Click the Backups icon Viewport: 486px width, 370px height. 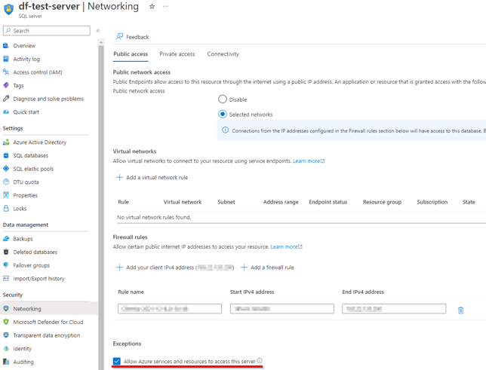click(x=6, y=239)
